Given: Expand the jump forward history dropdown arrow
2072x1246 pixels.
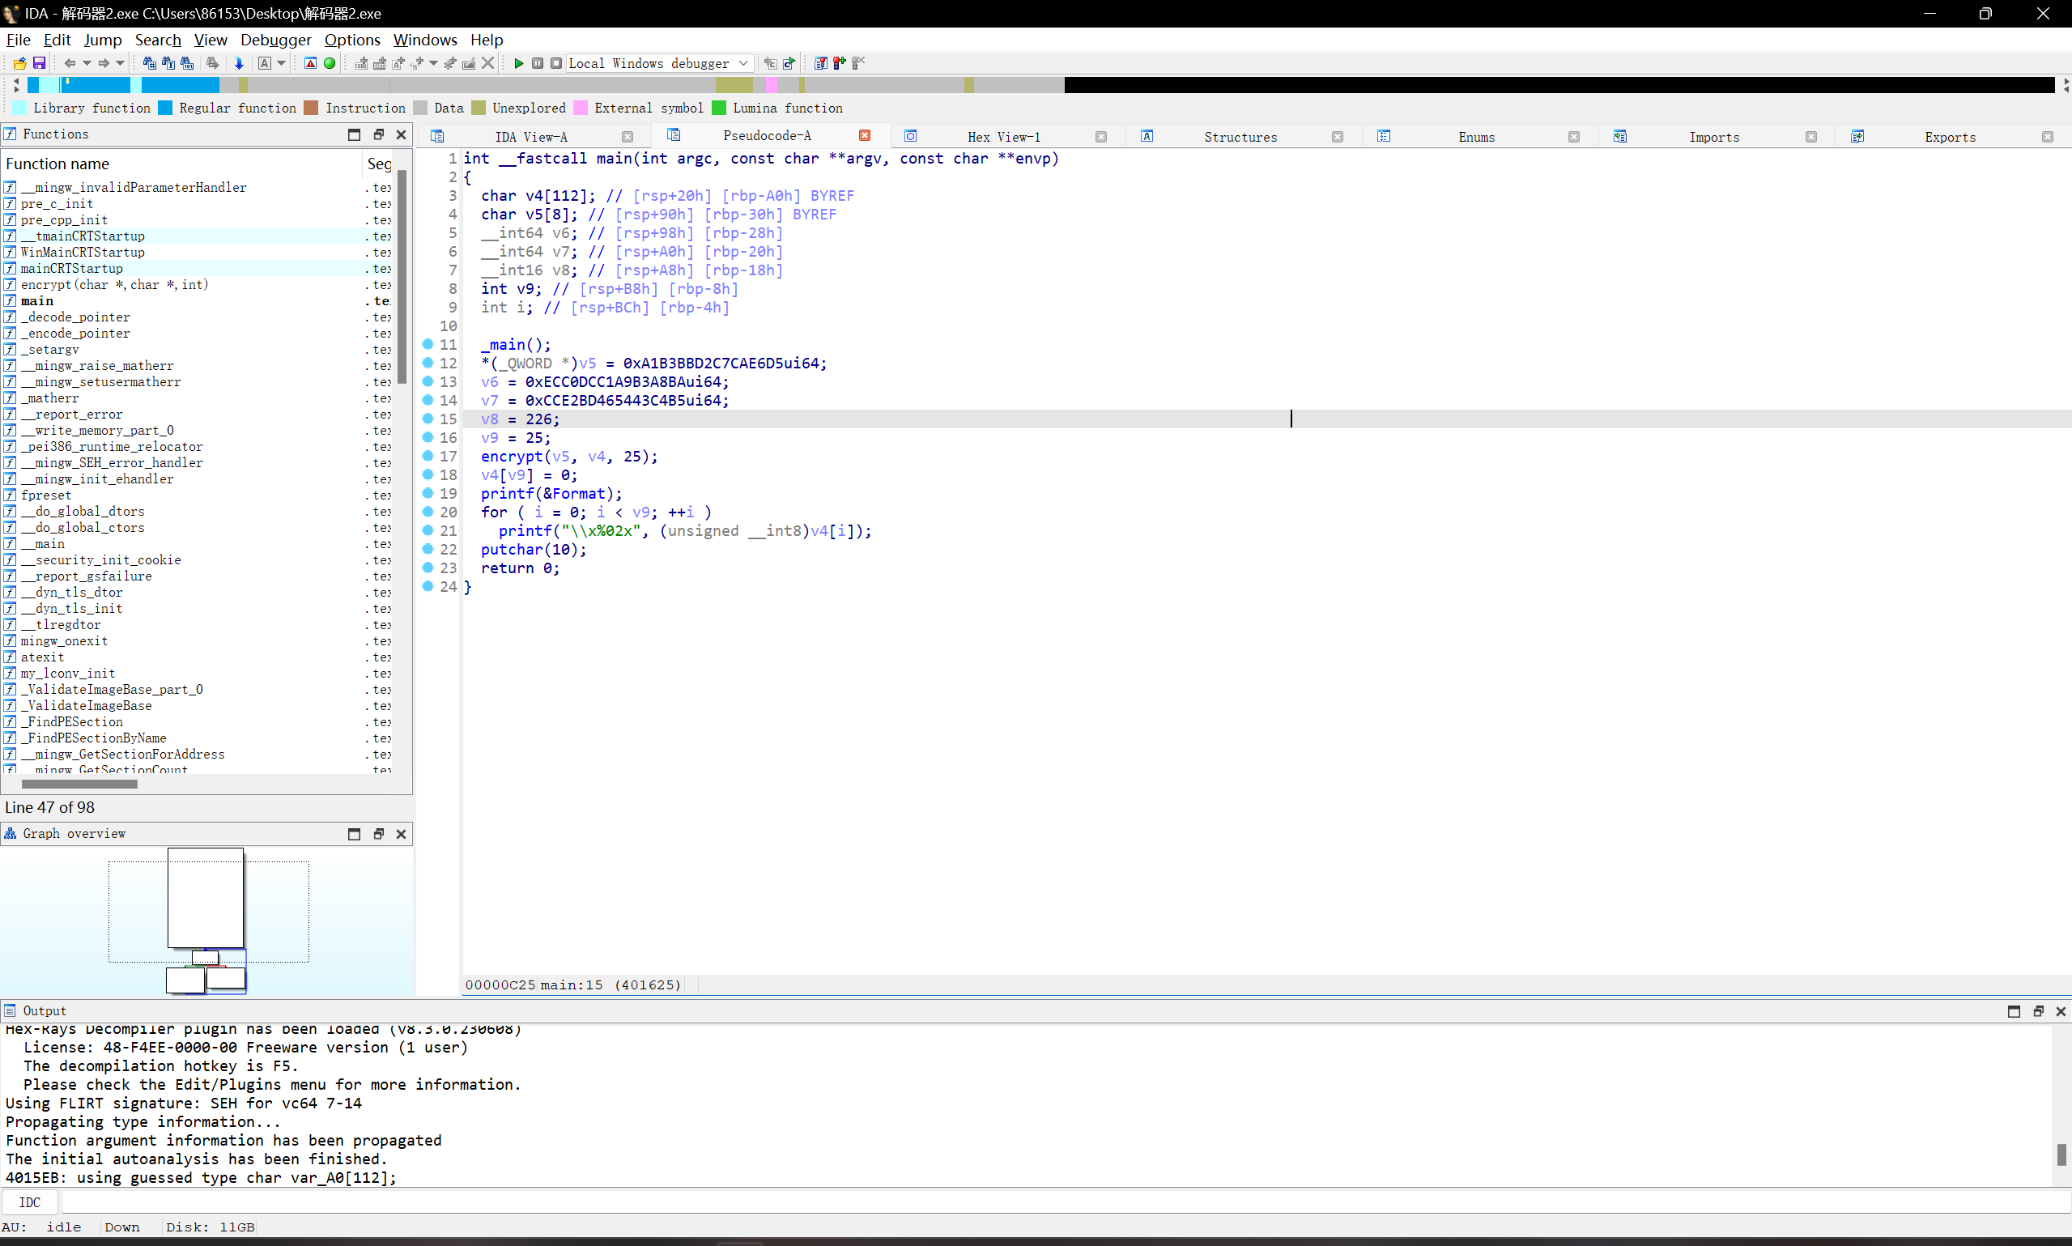Looking at the screenshot, I should tap(120, 63).
